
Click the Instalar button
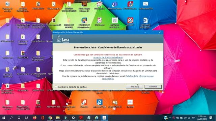tap(134, 87)
